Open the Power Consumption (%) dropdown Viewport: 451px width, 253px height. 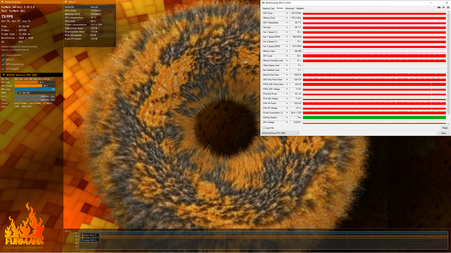[x=287, y=113]
